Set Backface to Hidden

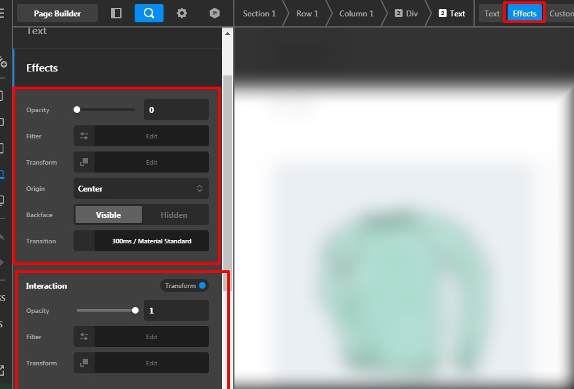point(175,215)
